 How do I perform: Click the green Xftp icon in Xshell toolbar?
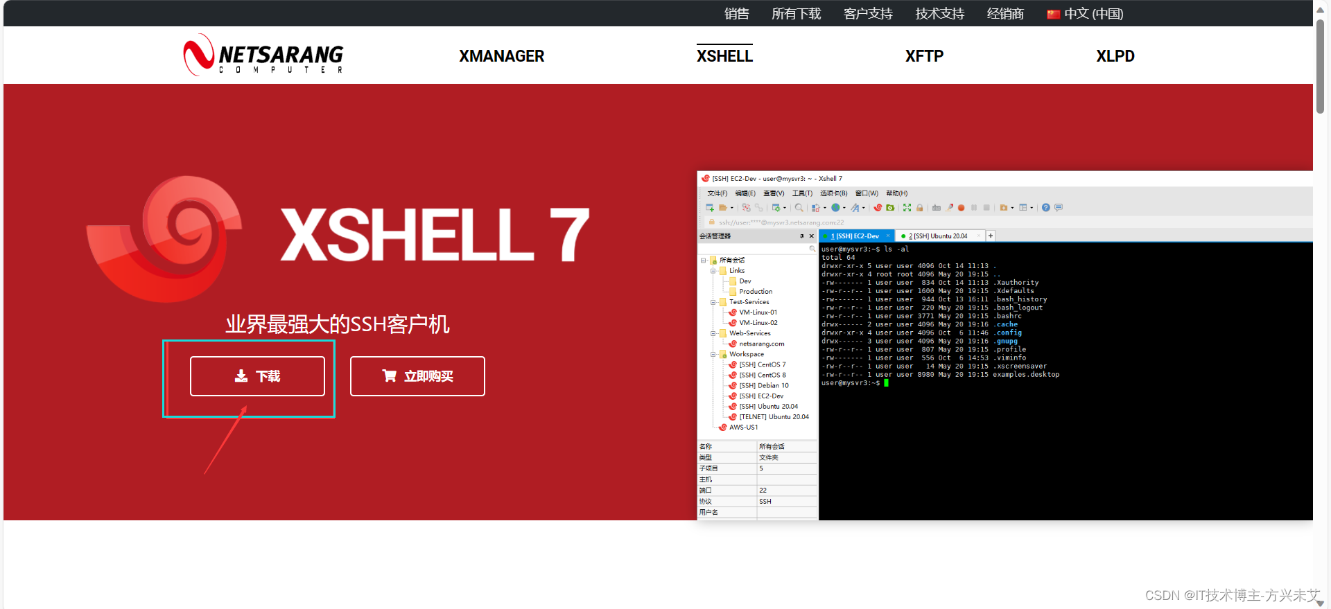coord(890,207)
